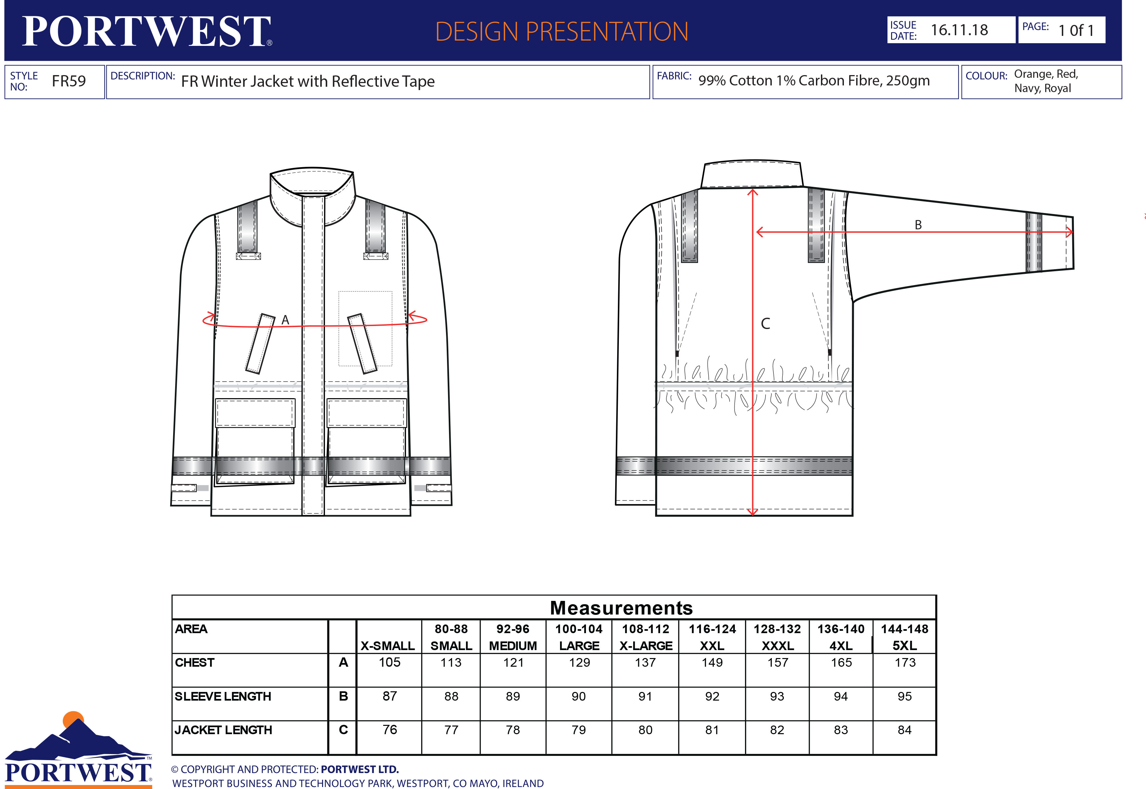Click chest value 129
This screenshot has width=1146, height=789.
579,662
